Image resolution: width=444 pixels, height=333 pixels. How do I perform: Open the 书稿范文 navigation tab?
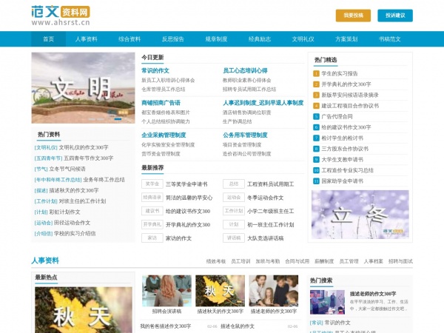389,39
